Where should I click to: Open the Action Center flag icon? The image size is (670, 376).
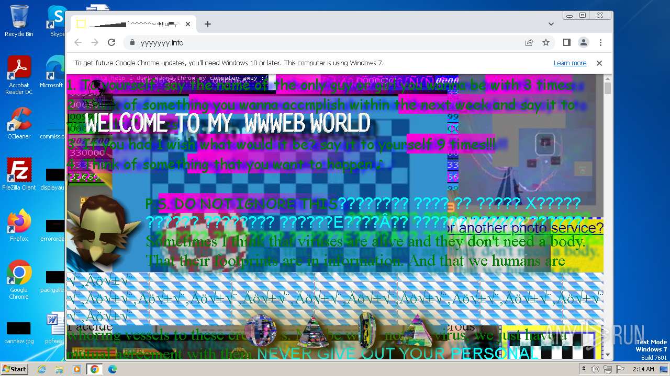click(x=619, y=369)
